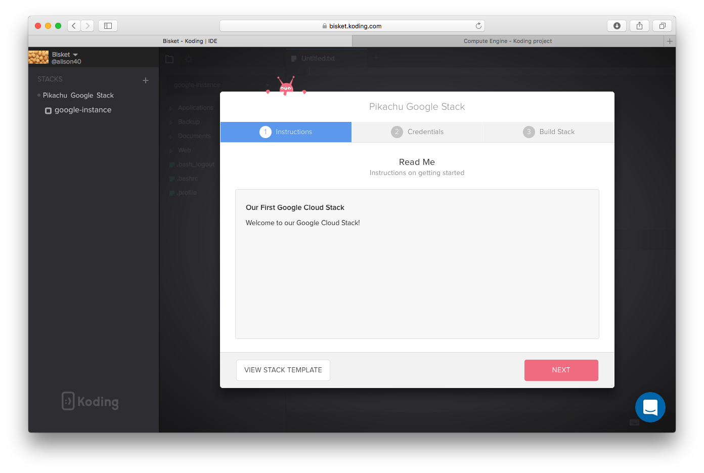The height and width of the screenshot is (473, 704).
Task: Select the Instructions step tab
Action: tap(286, 132)
